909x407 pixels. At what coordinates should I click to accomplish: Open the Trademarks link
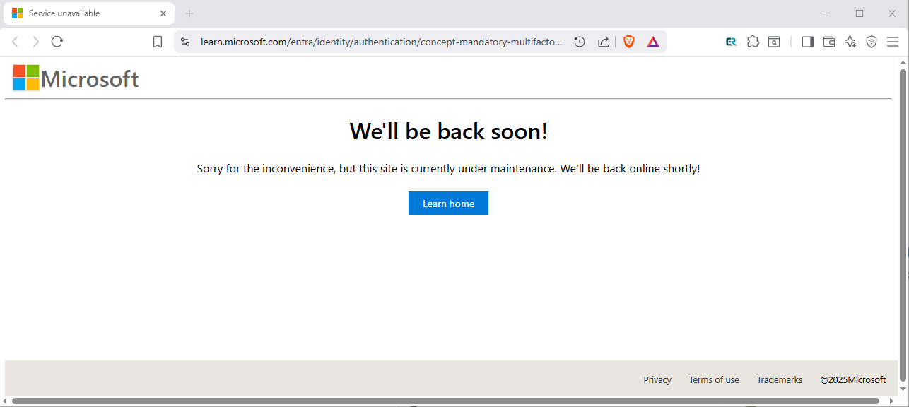780,380
